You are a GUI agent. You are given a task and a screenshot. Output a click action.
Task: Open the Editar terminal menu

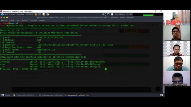12,21
